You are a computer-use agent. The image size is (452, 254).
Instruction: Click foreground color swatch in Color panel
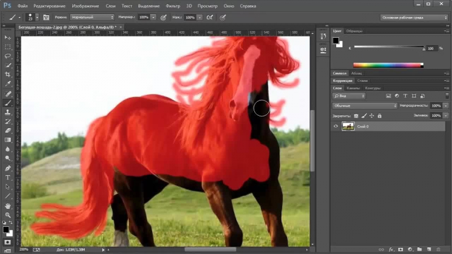coord(336,41)
